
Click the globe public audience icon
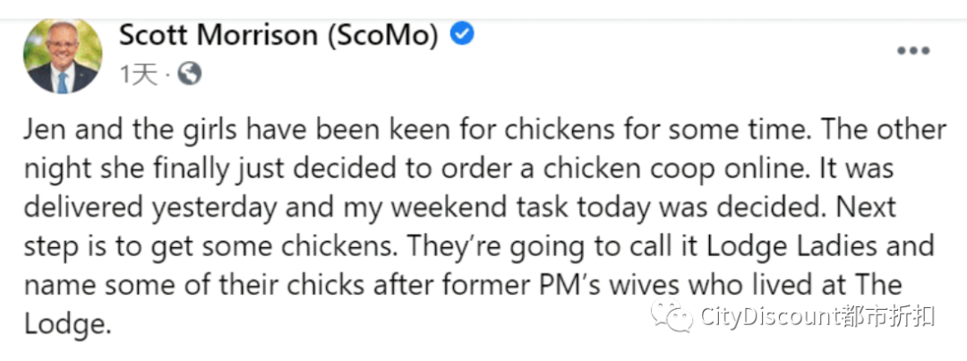tap(189, 75)
